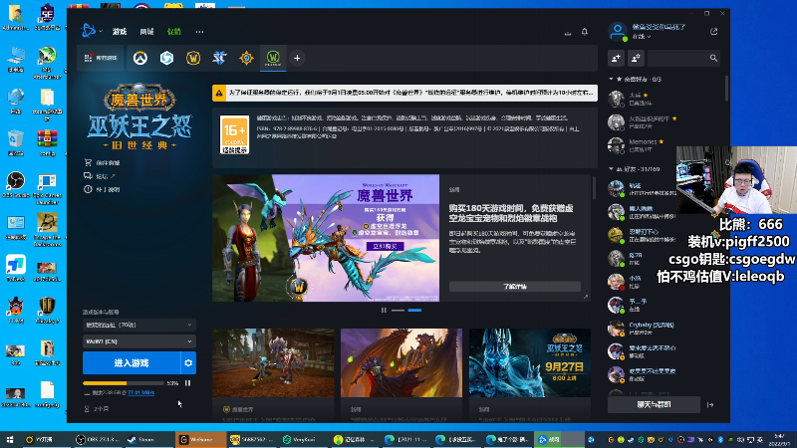
Task: Select favorite friend Memories
Action: coord(642,145)
